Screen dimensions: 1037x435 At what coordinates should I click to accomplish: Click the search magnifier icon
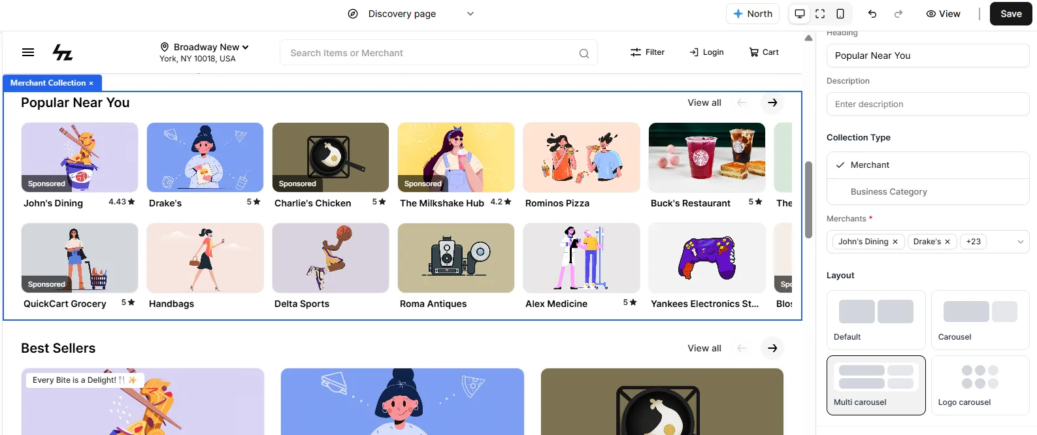pos(584,54)
